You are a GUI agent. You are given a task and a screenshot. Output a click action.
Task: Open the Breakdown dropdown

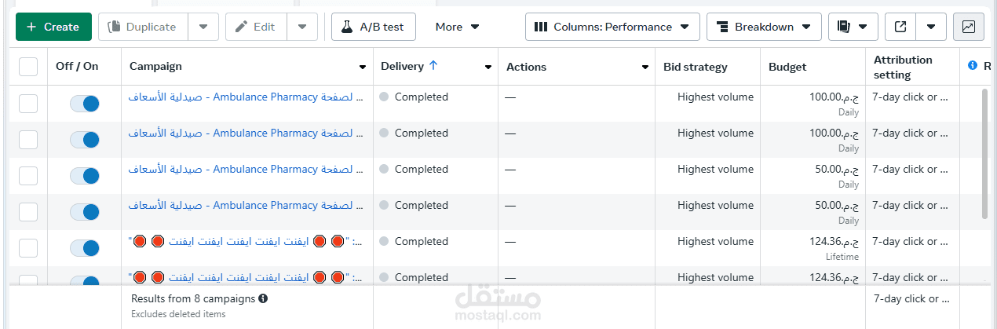coord(764,27)
